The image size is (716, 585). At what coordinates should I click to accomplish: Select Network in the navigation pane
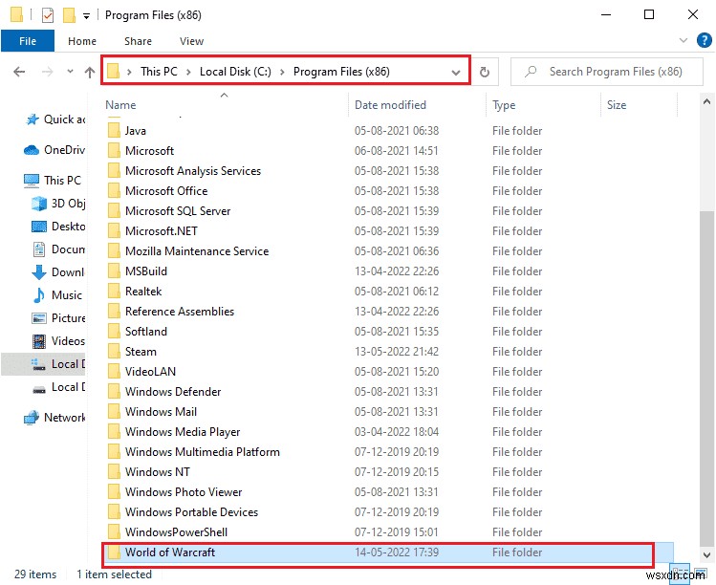coord(54,418)
